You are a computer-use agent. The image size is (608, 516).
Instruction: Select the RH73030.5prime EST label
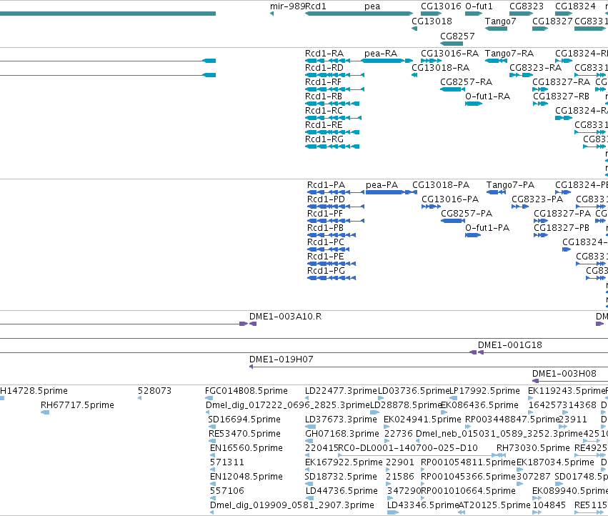click(533, 448)
